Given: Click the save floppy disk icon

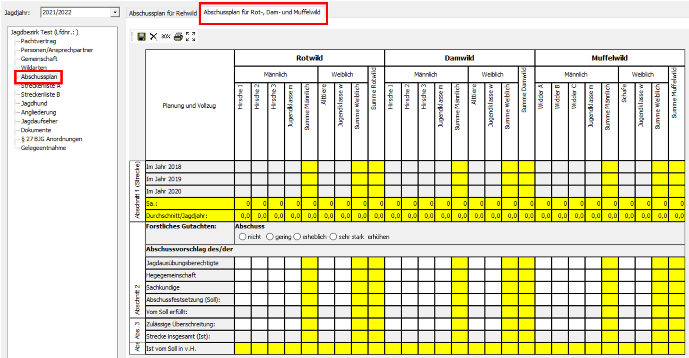Looking at the screenshot, I should 141,37.
